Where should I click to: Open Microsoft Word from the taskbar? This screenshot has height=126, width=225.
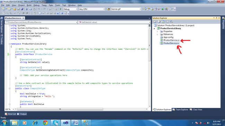pyautogui.click(x=75, y=123)
